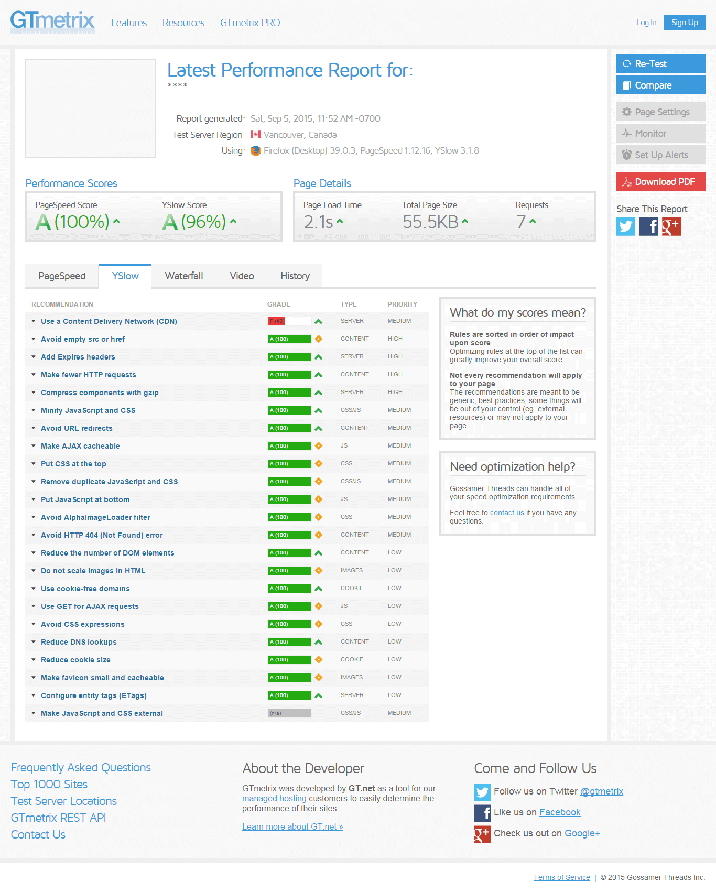
Task: Click green arrow beside Use a CDN grade
Action: click(318, 321)
